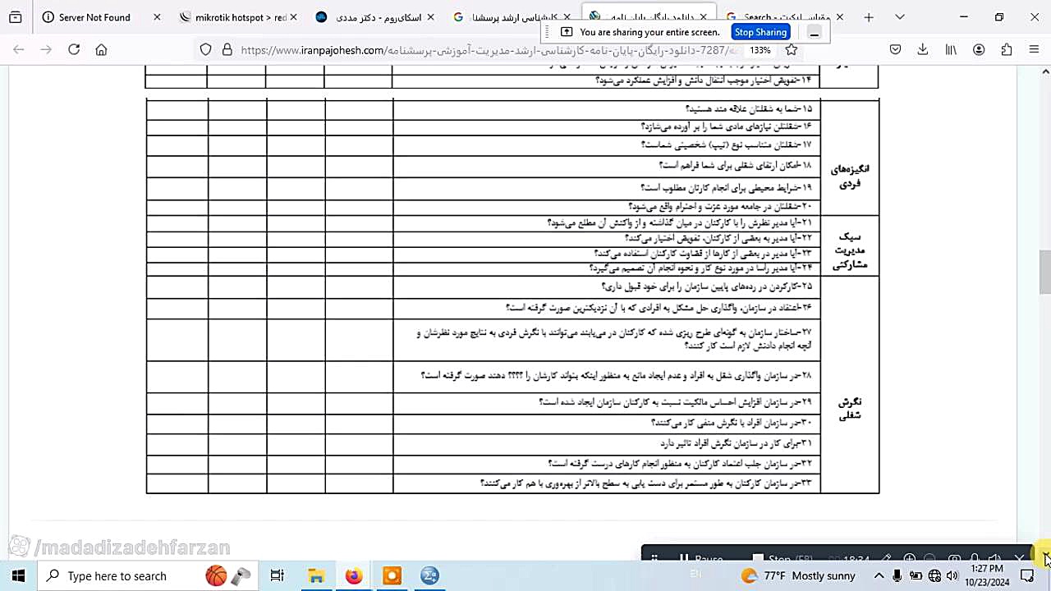The height and width of the screenshot is (591, 1051).
Task: Open the Firefox application menu
Action: 1035,50
